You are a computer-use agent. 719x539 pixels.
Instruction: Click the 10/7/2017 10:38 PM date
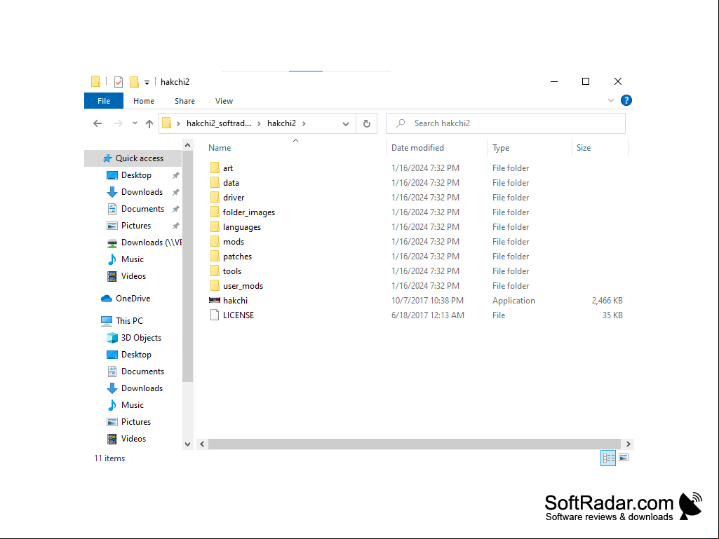(x=427, y=301)
